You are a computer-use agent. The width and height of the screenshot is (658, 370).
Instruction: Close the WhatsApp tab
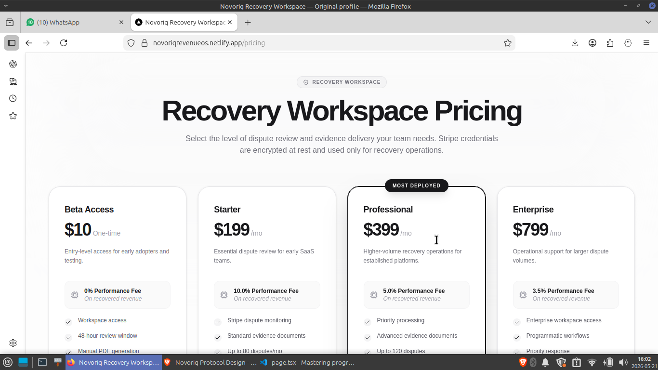point(121,22)
